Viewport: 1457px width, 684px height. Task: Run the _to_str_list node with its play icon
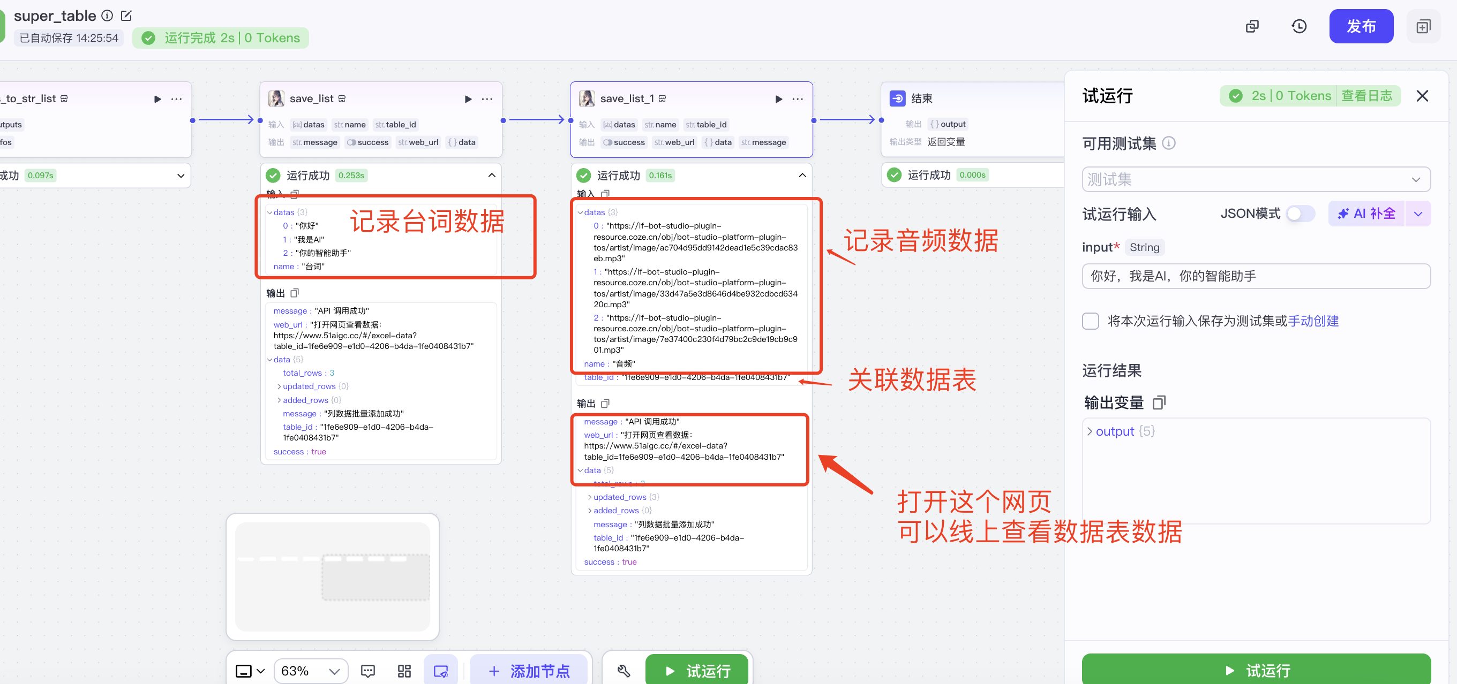click(x=158, y=99)
